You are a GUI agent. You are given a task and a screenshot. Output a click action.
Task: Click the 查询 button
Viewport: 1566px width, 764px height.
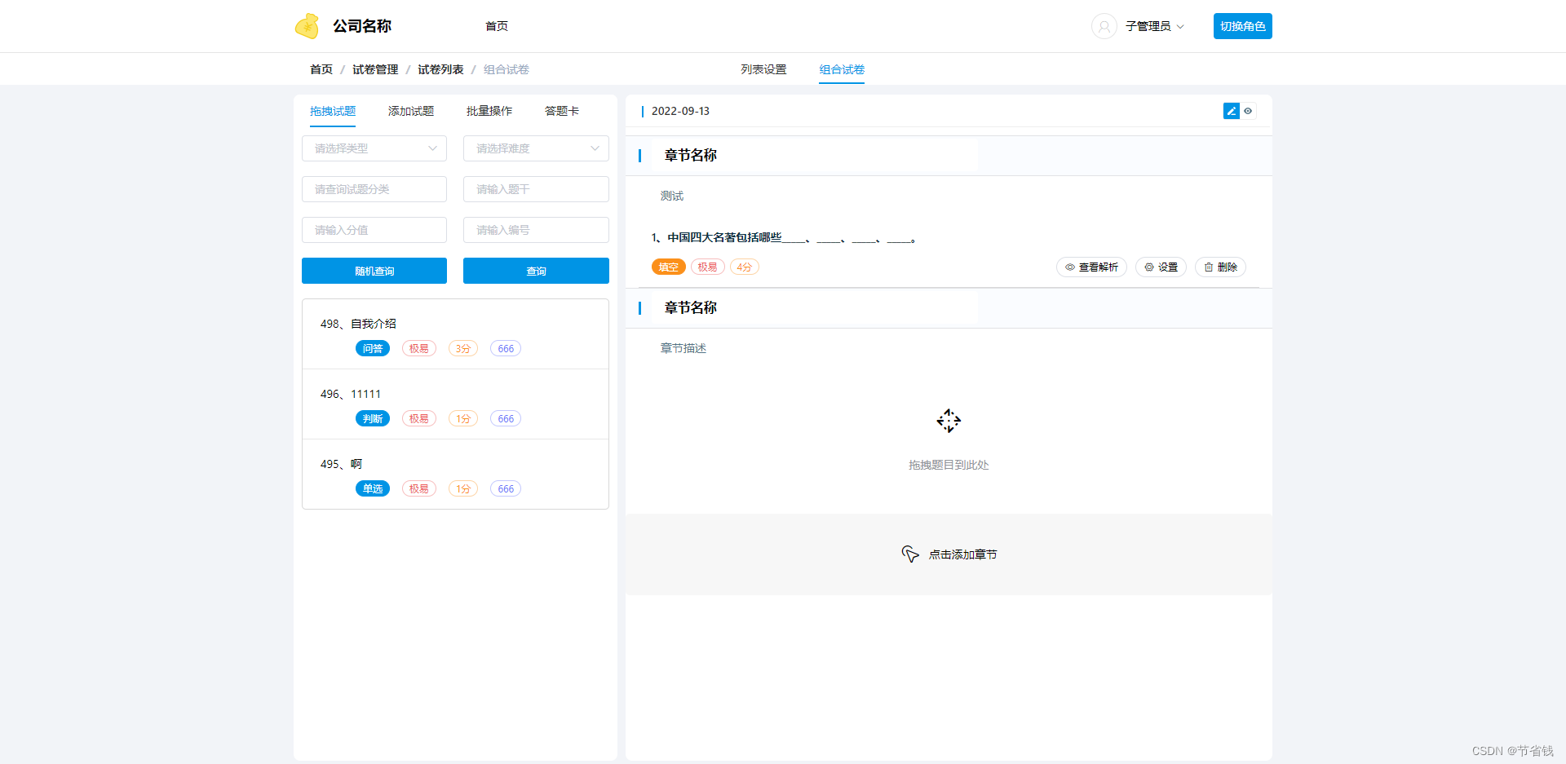[x=536, y=271]
